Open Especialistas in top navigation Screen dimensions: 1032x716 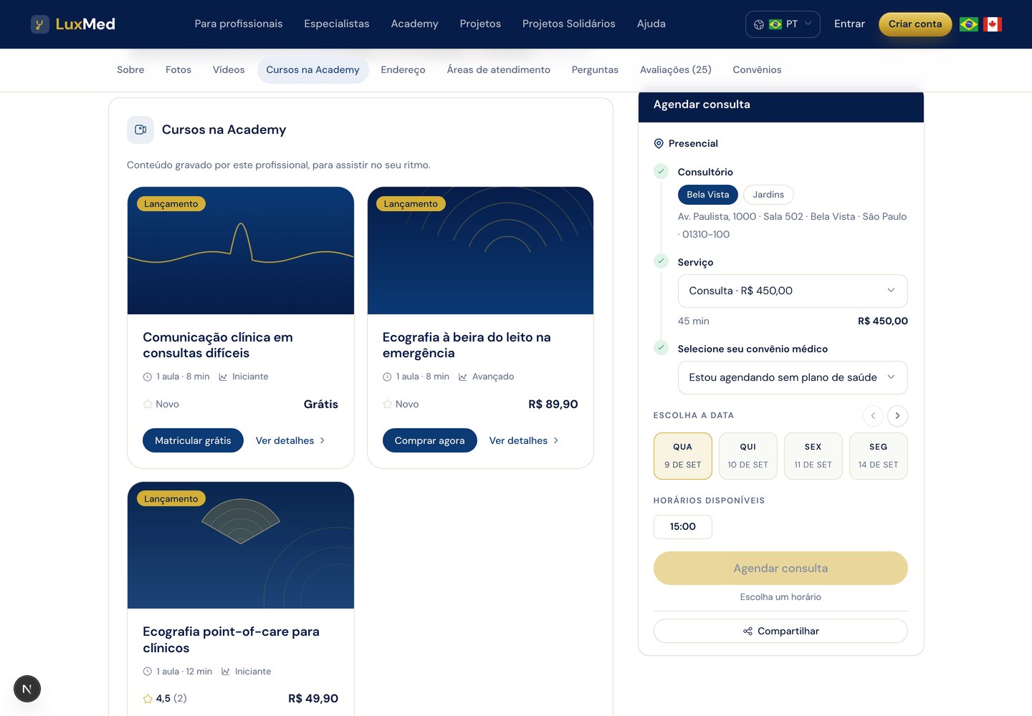[x=337, y=24]
